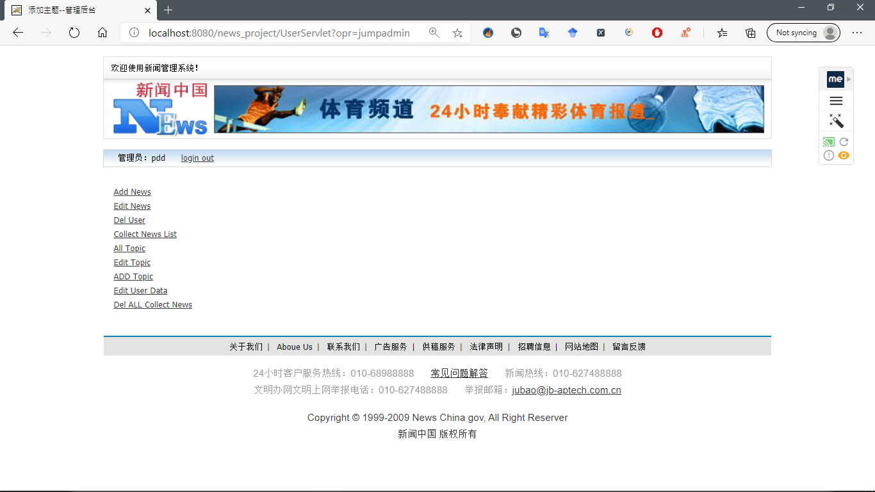Reload the page with the refresh icon
Screen dimensions: 875x492
click(x=74, y=33)
